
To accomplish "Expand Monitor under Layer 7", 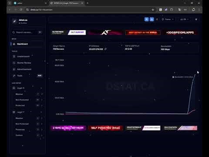I will (x=42, y=118).
